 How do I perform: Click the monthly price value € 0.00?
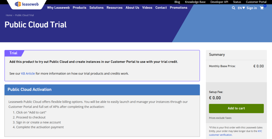258,66
